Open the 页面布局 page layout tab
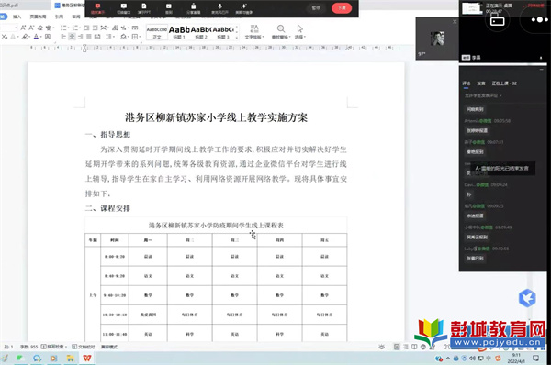 tap(38, 17)
